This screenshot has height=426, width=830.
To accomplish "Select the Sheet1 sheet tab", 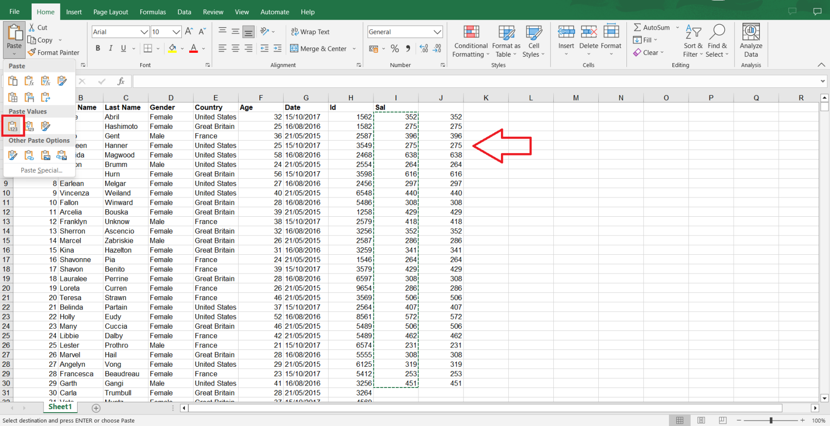I will (60, 407).
